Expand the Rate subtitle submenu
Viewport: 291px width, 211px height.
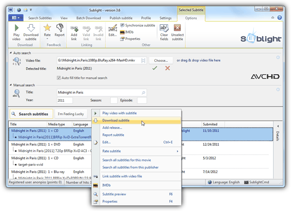pos(178,151)
